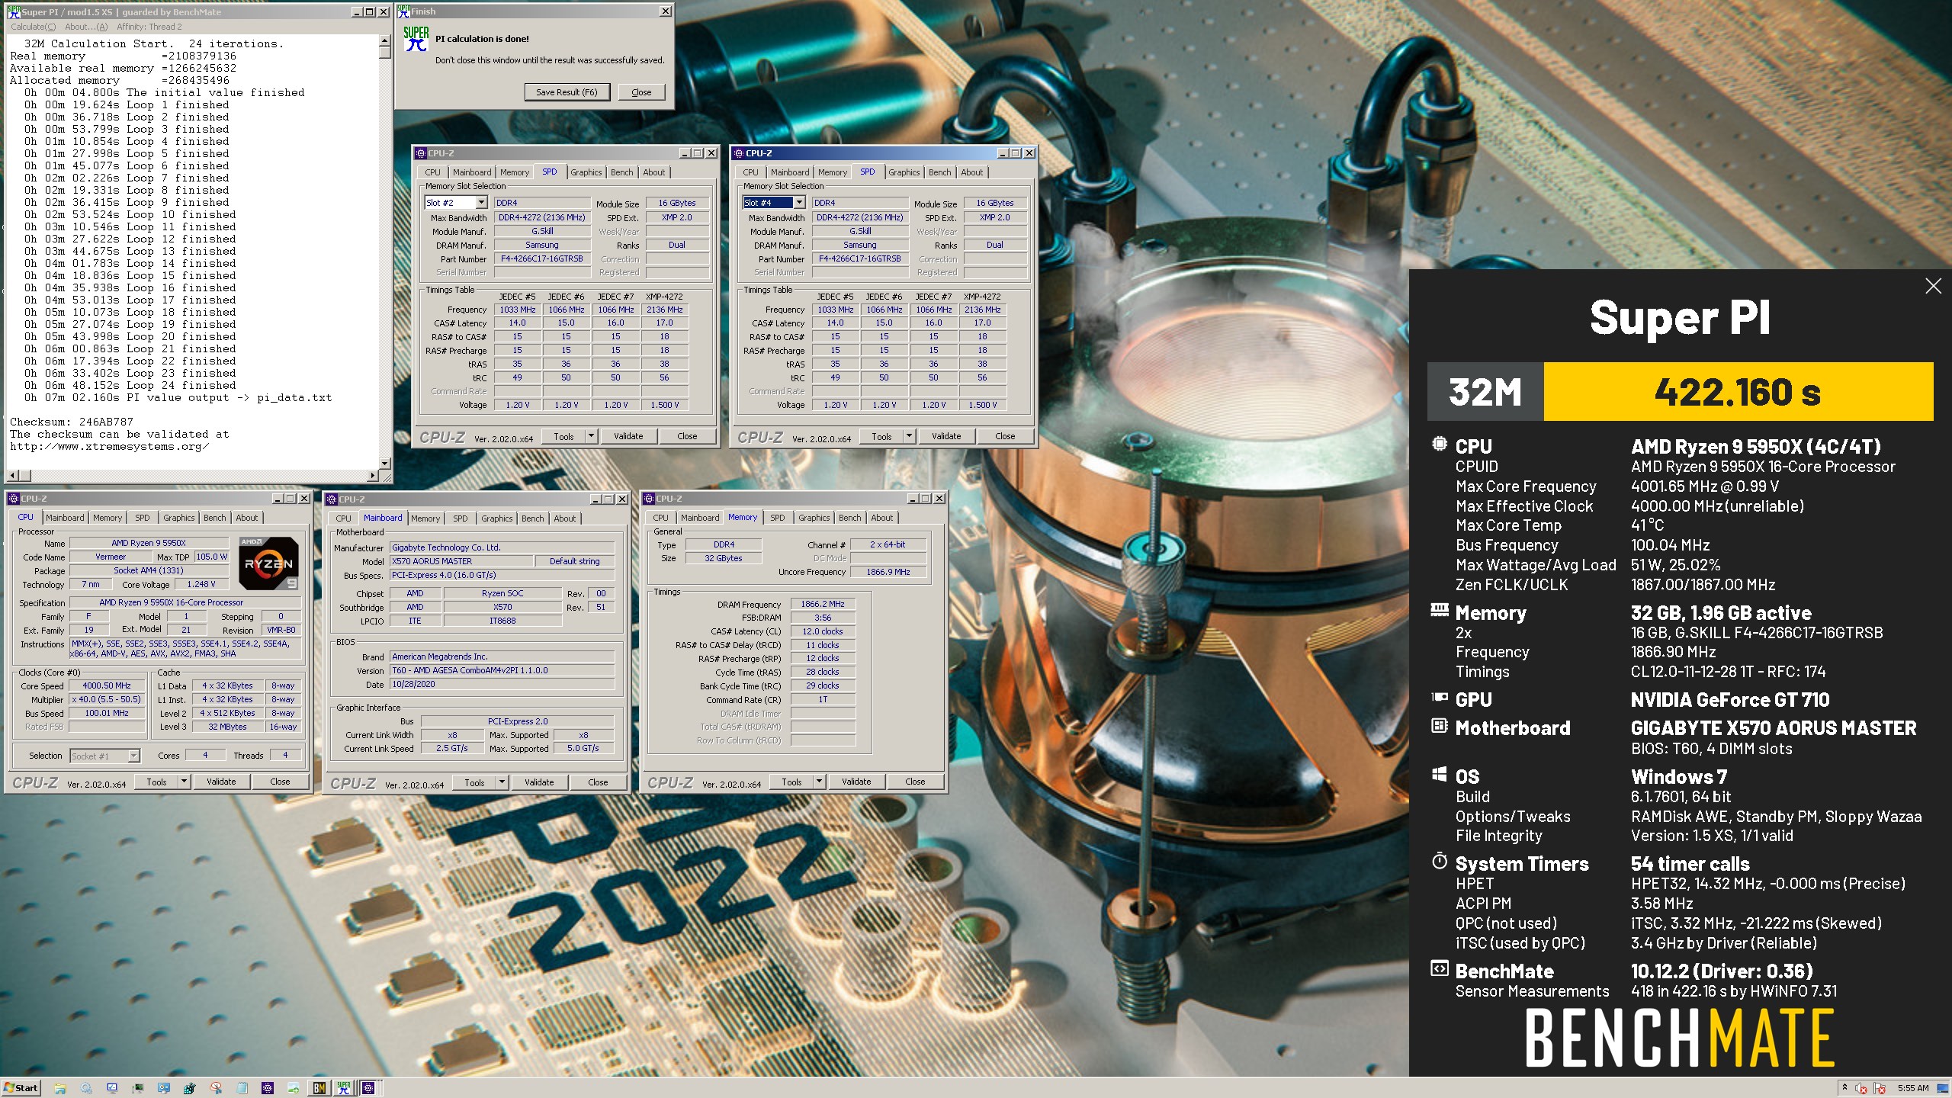Click Super PI scrollbar down arrow
This screenshot has height=1098, width=1952.
click(x=384, y=463)
